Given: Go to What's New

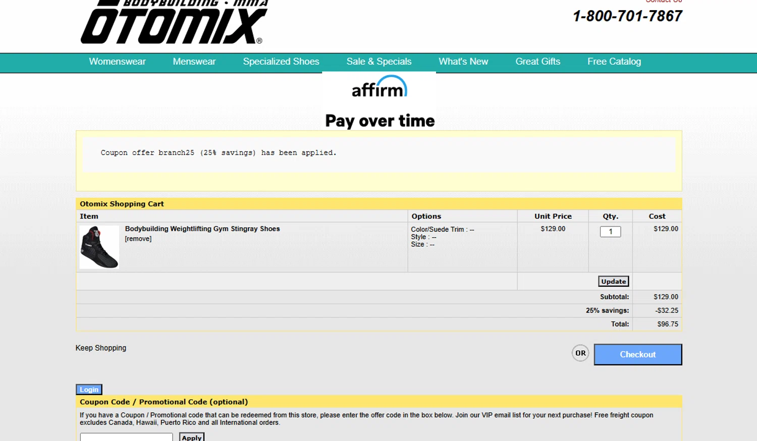Looking at the screenshot, I should click(x=463, y=62).
